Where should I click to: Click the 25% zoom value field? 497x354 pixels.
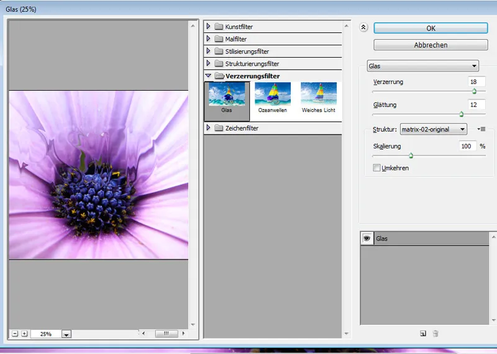(46, 334)
